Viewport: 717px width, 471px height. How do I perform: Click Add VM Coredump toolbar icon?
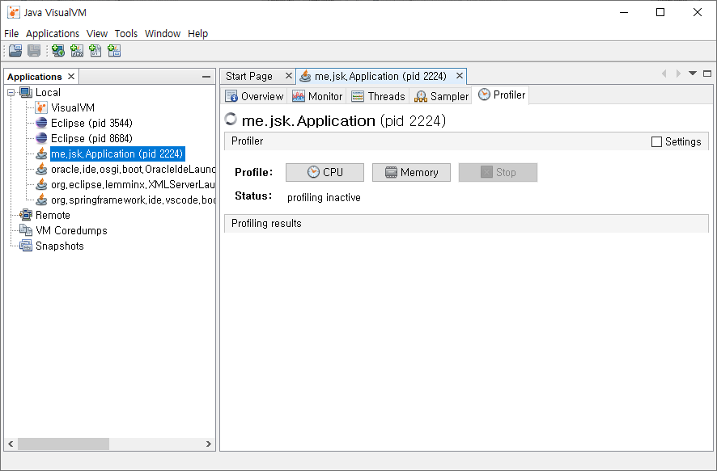(x=95, y=51)
